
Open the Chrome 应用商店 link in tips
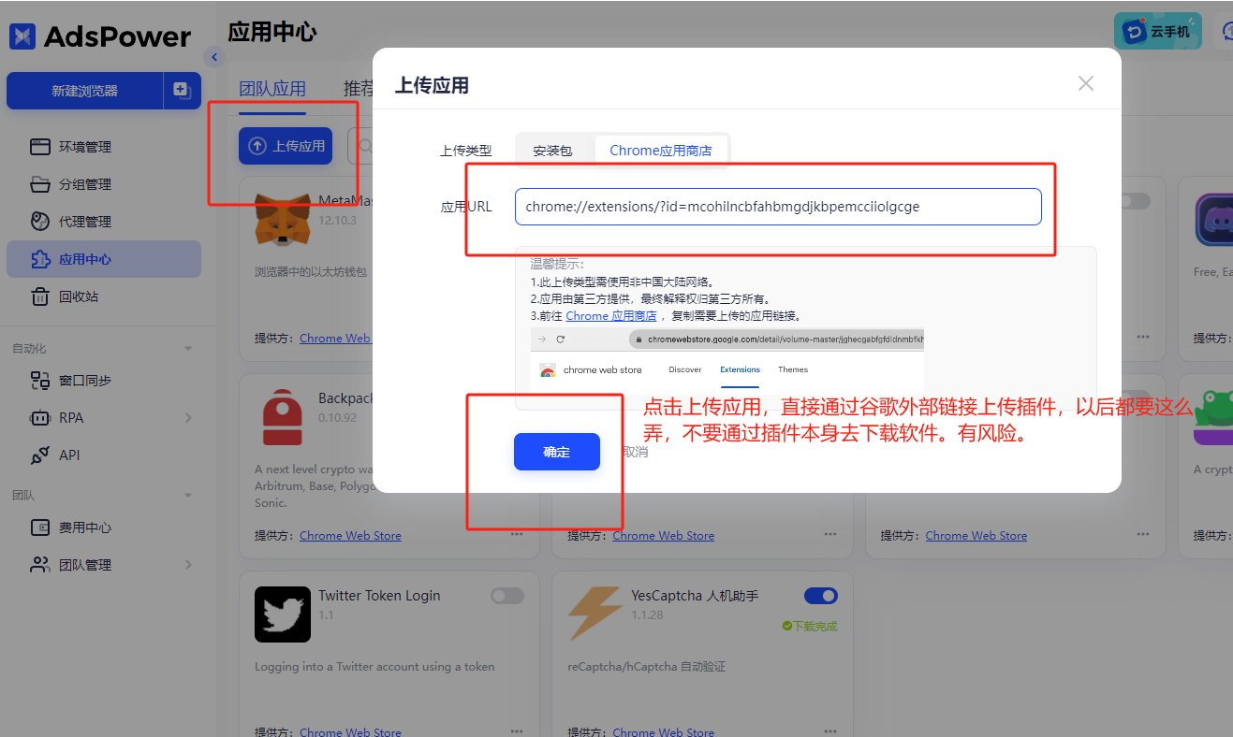pos(611,316)
